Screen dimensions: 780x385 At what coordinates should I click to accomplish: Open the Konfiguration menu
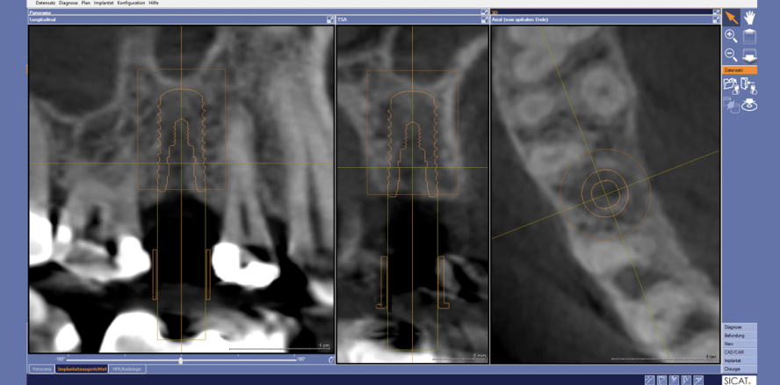(x=132, y=3)
